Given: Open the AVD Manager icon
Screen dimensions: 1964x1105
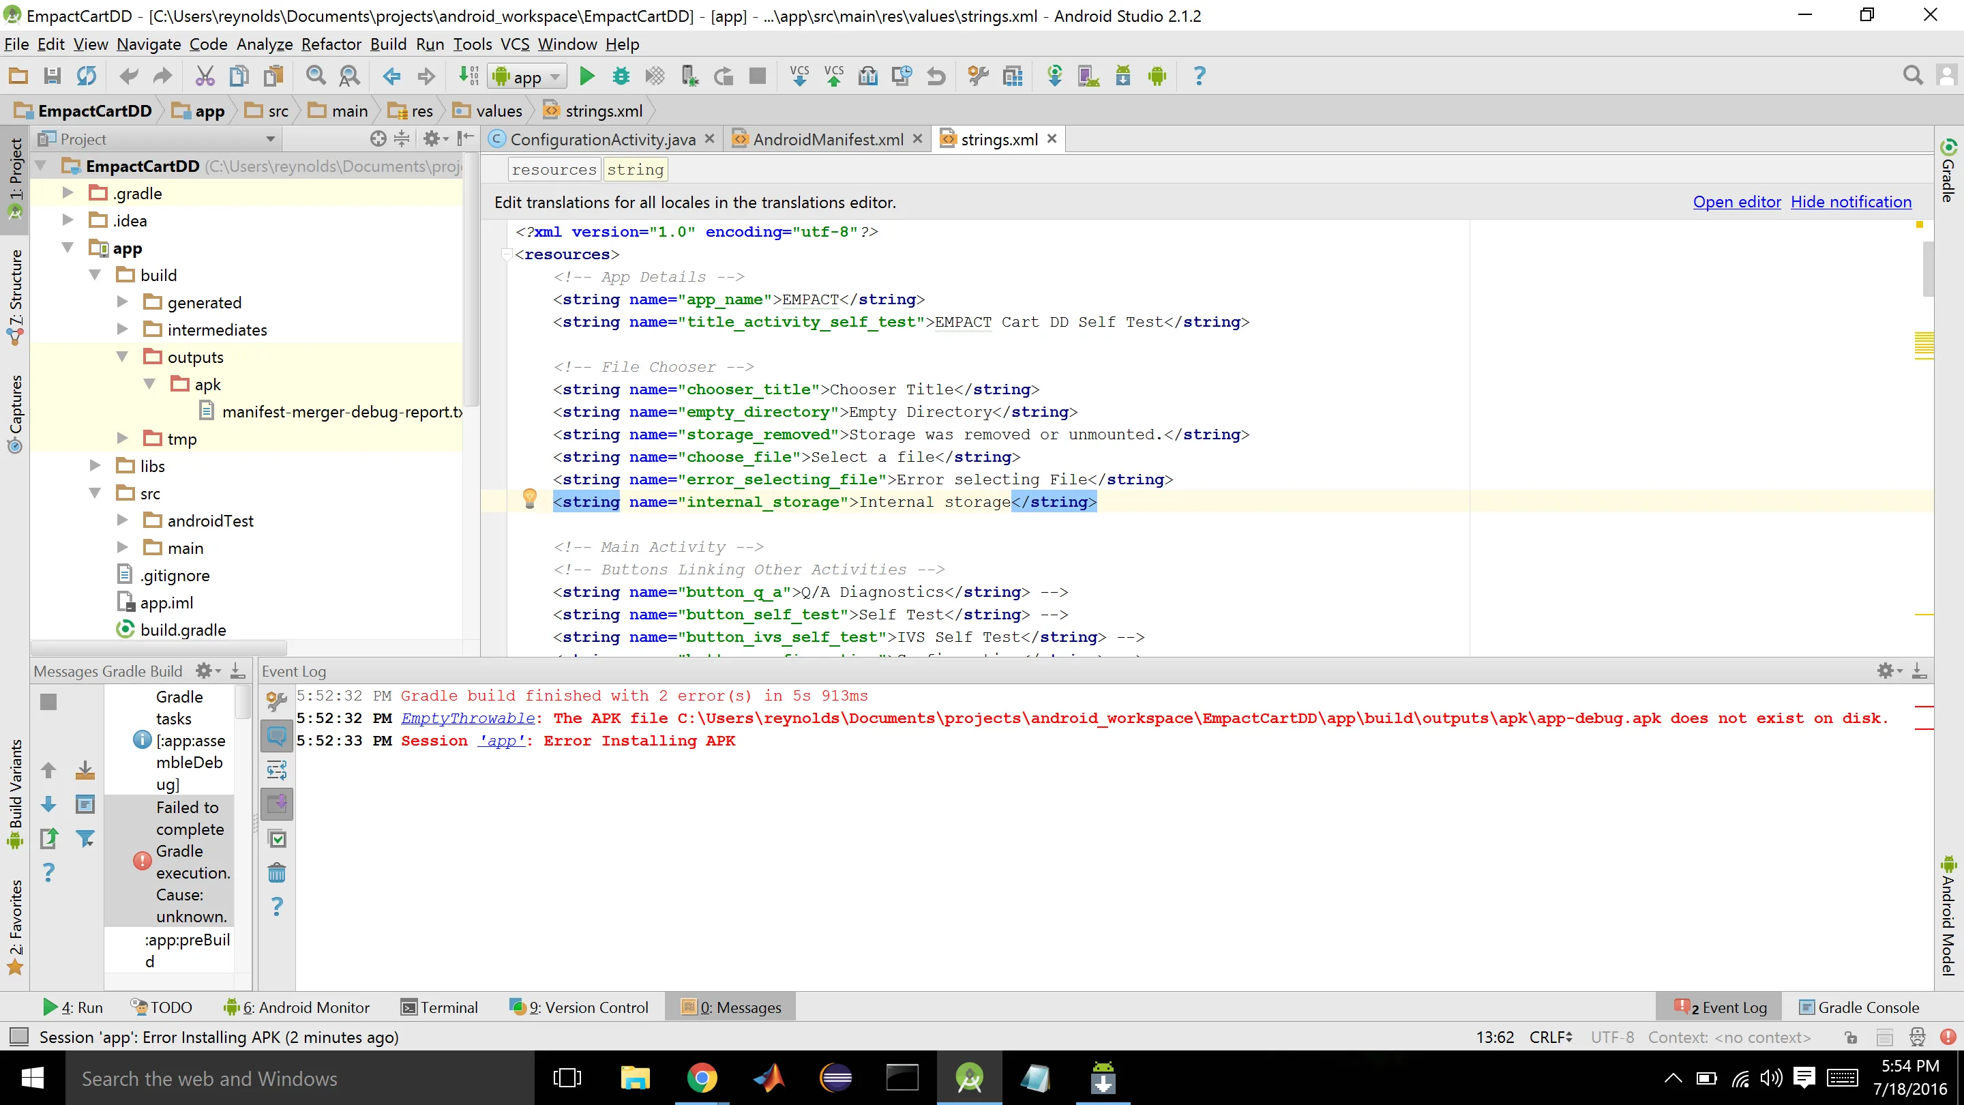Looking at the screenshot, I should click(x=1088, y=76).
